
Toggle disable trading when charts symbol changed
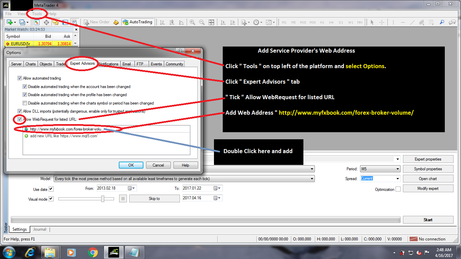pyautogui.click(x=25, y=103)
